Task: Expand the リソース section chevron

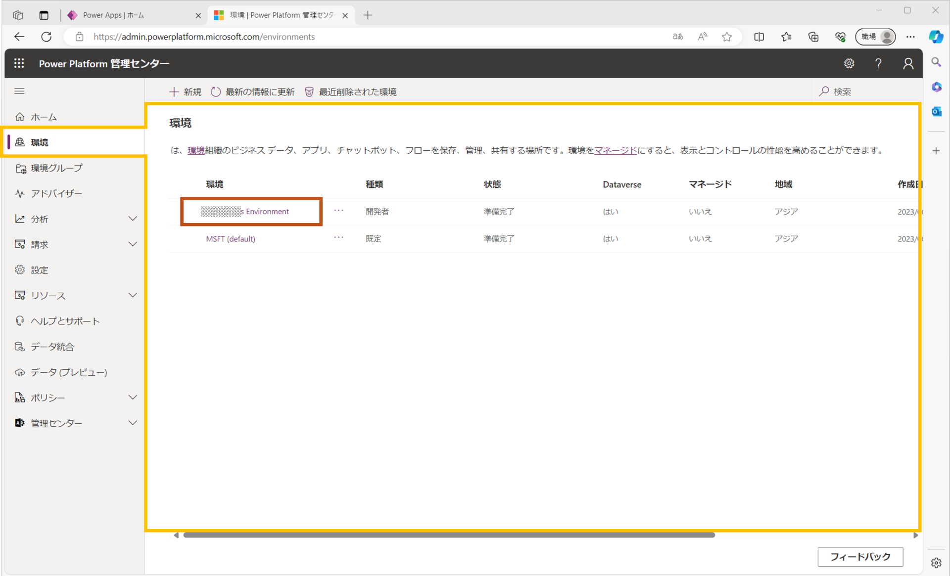Action: 133,295
